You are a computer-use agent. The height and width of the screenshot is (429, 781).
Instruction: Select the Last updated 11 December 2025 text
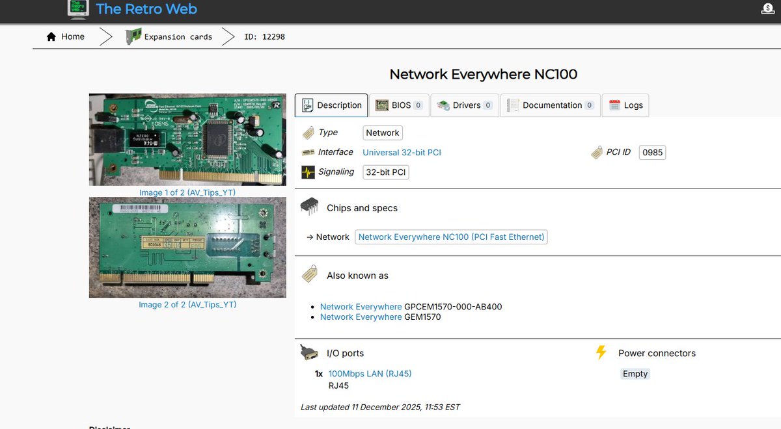(x=380, y=407)
